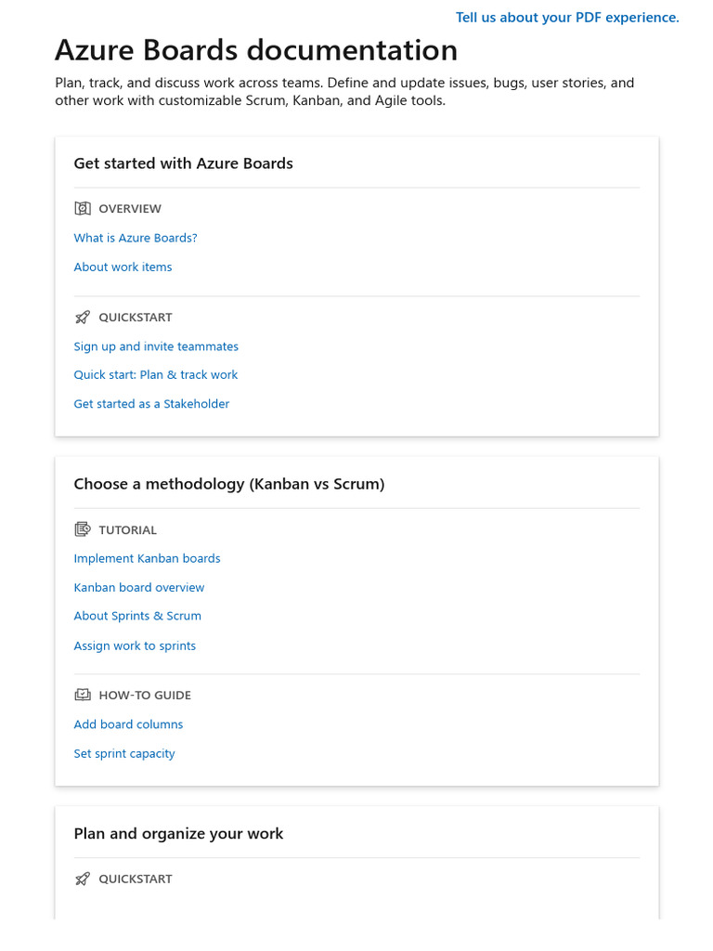The width and height of the screenshot is (713, 951).
Task: Click the Quickstart rocket icon under Get started
Action: click(x=83, y=318)
